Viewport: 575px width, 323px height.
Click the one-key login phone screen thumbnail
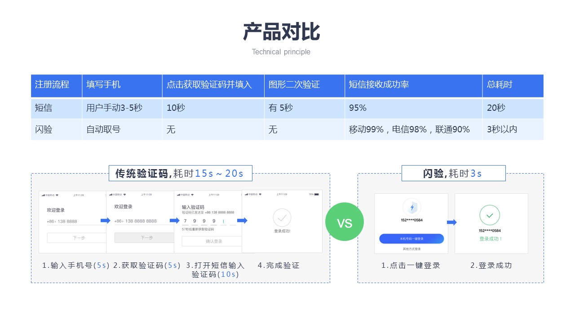[x=411, y=223]
